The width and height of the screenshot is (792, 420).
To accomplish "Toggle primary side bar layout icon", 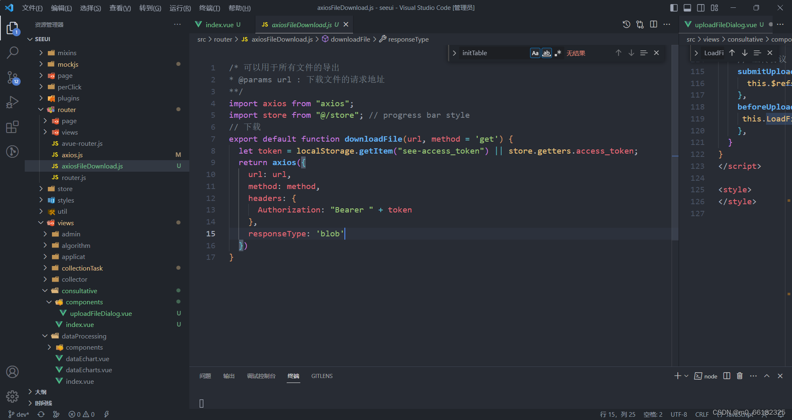I will pos(674,8).
